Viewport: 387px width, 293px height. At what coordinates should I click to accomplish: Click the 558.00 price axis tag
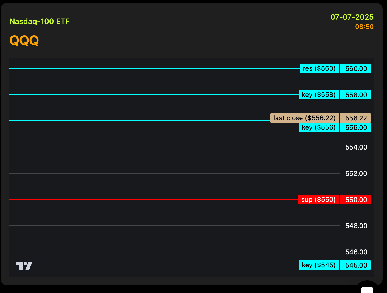356,95
